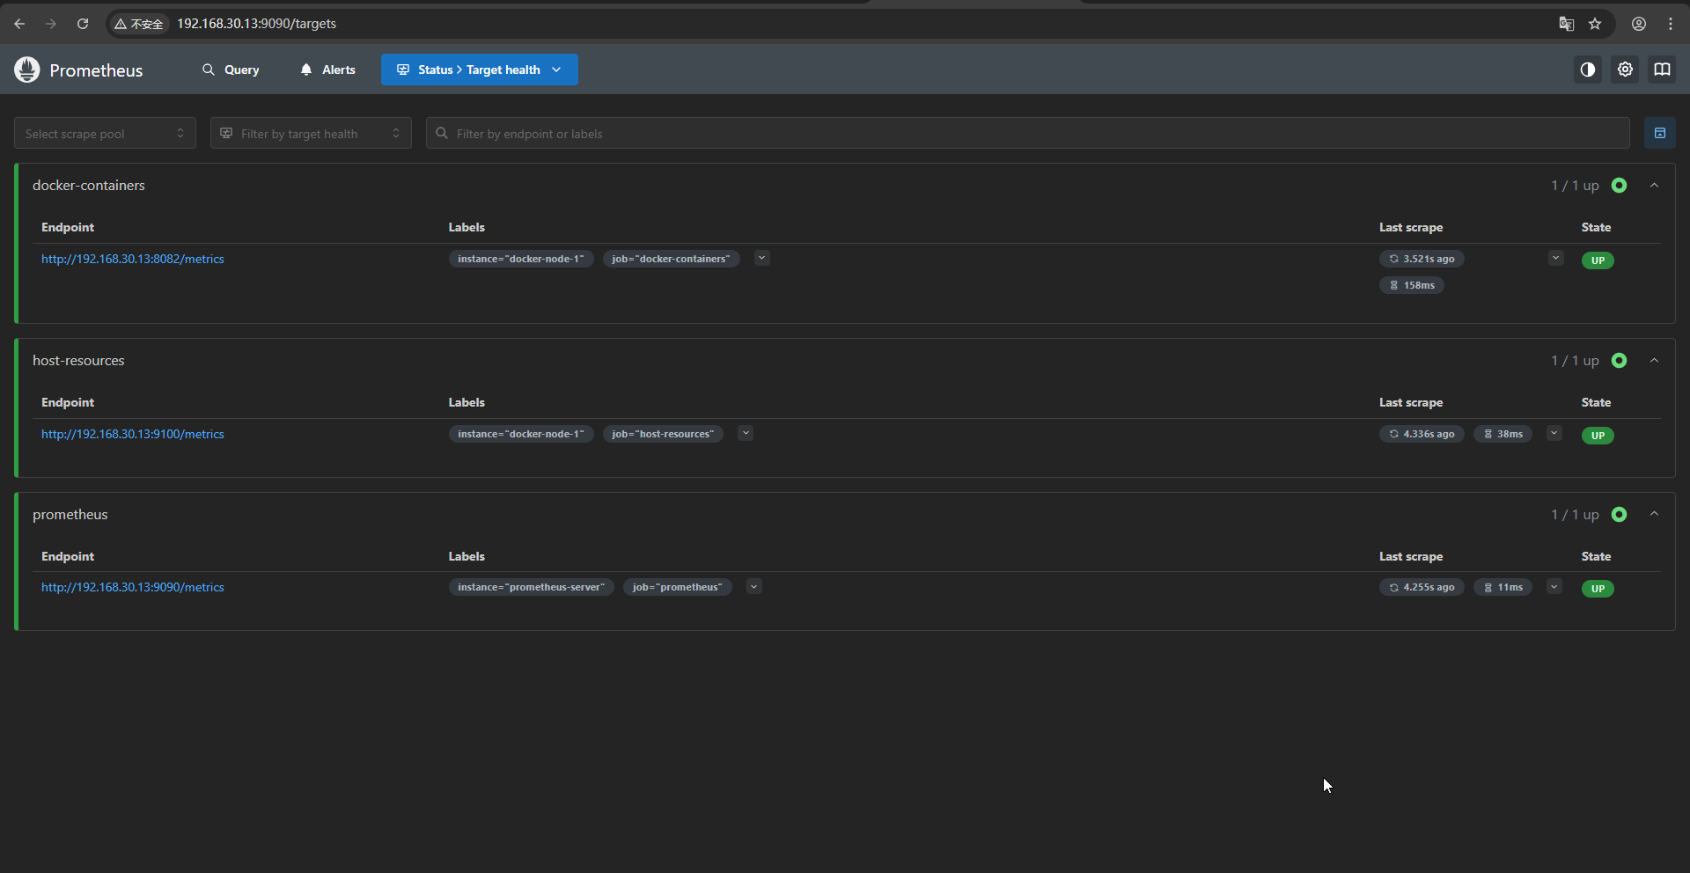
Task: Open the http://192.168.30.13:9090/metrics link
Action: (133, 587)
